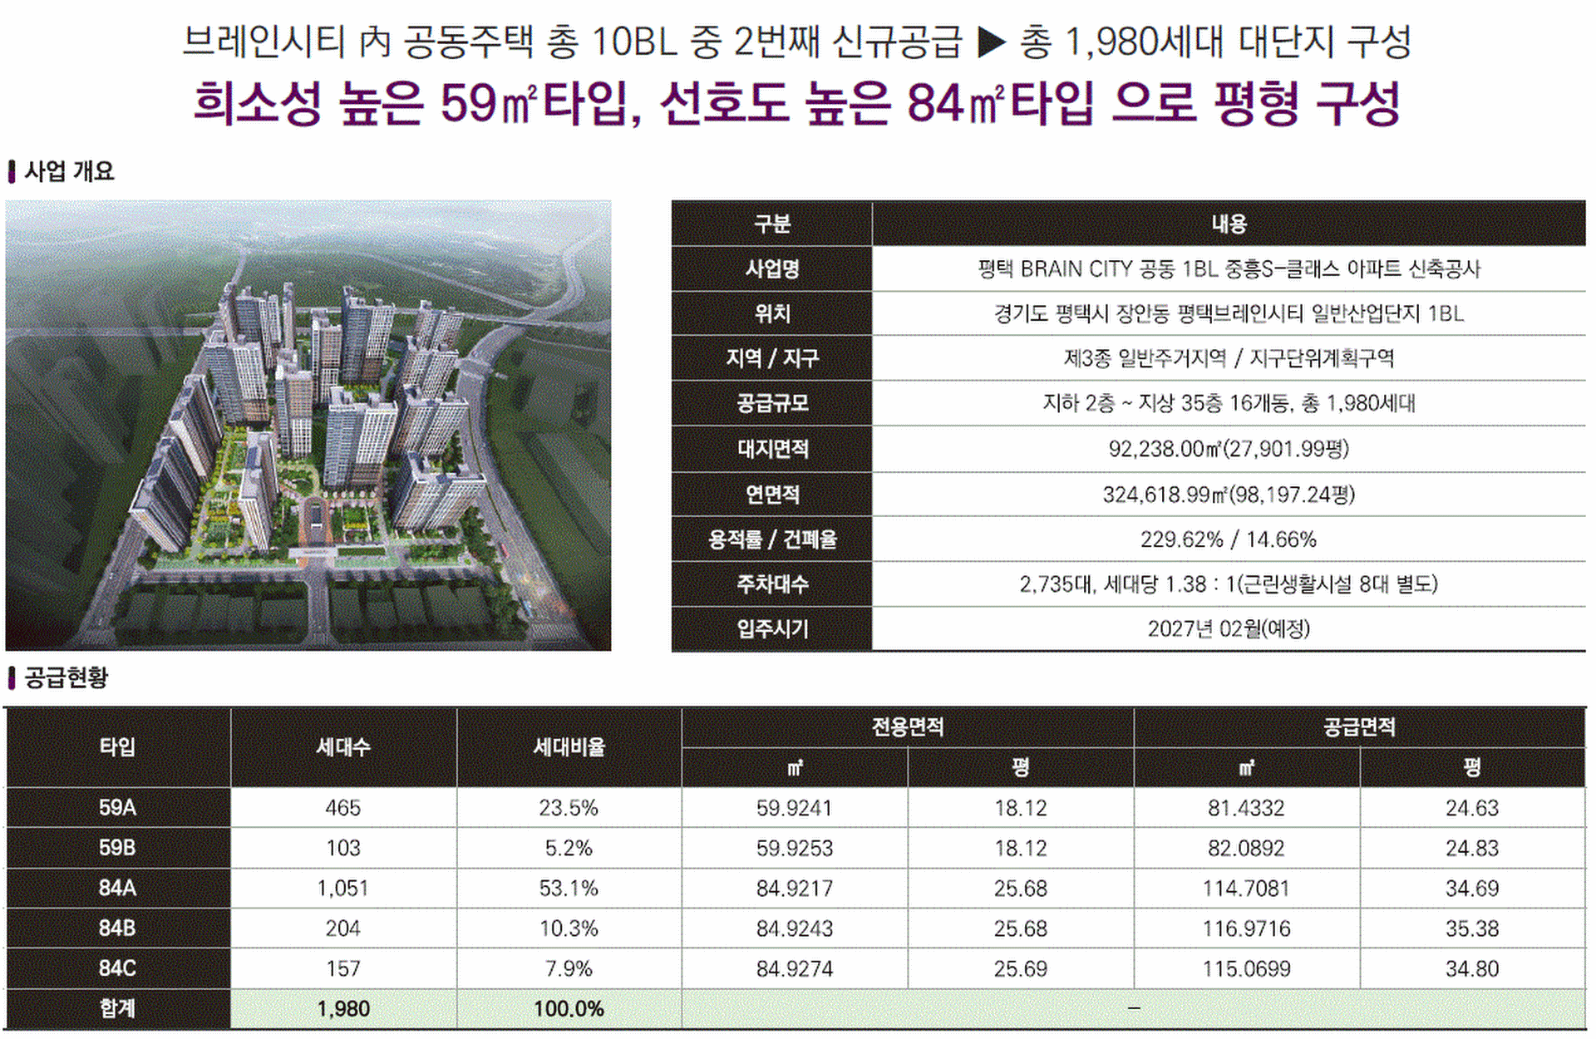This screenshot has height=1039, width=1596.
Task: Click the total household count '1,980' cell
Action: [343, 1009]
